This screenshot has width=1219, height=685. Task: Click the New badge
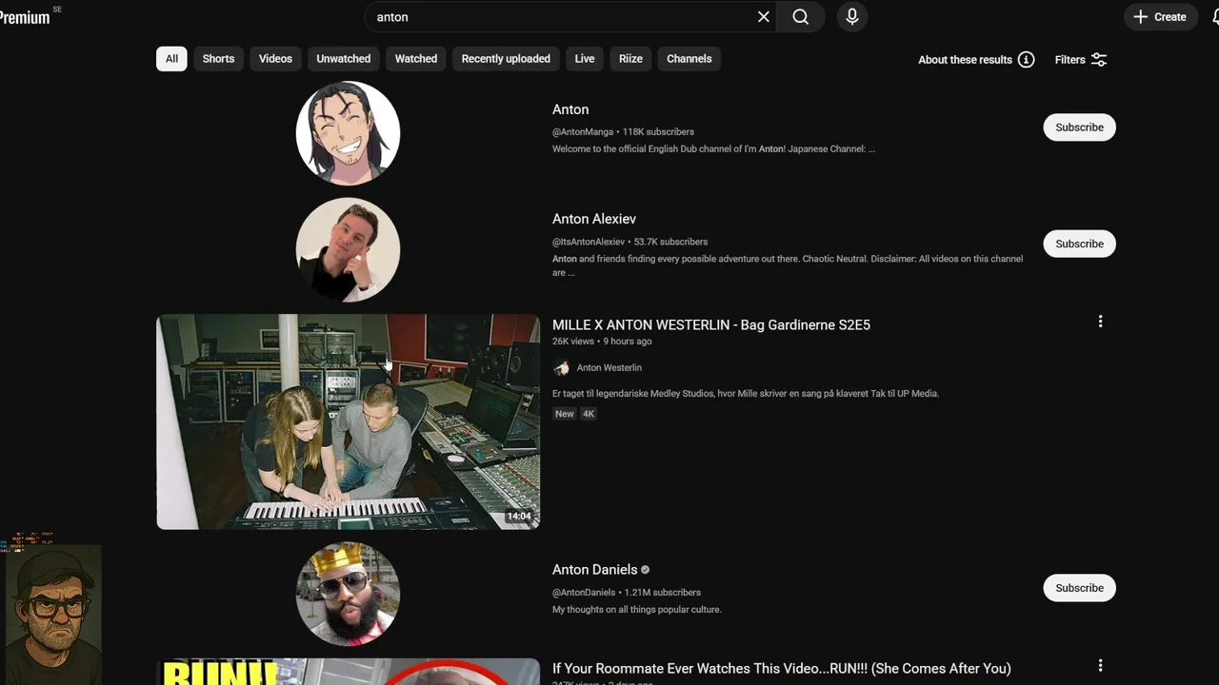(565, 414)
